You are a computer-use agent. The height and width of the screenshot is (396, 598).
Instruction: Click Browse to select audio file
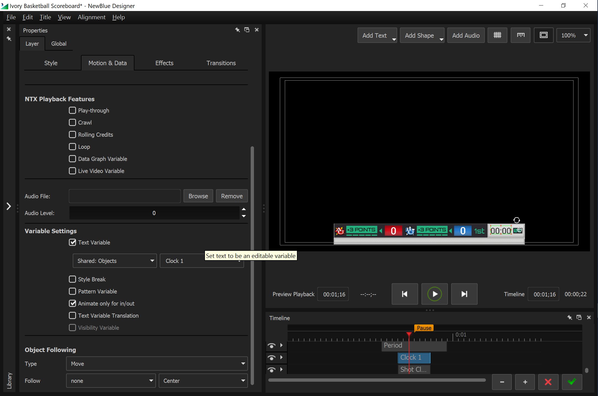(x=198, y=196)
